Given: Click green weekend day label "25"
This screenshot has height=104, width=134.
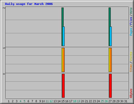Looking at the screenshot, I should [102, 101].
